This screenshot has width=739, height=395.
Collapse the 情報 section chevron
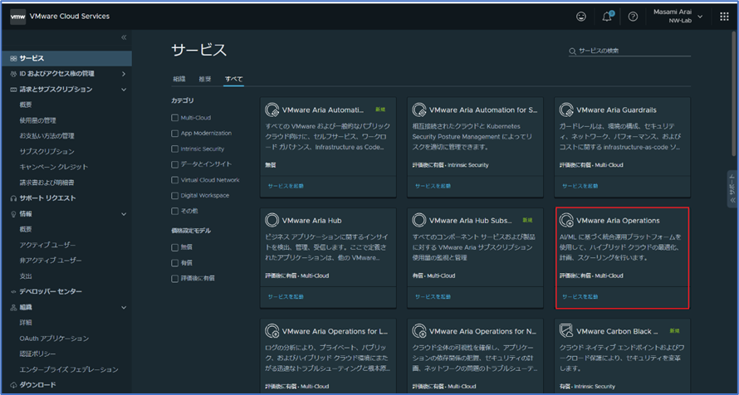[124, 214]
